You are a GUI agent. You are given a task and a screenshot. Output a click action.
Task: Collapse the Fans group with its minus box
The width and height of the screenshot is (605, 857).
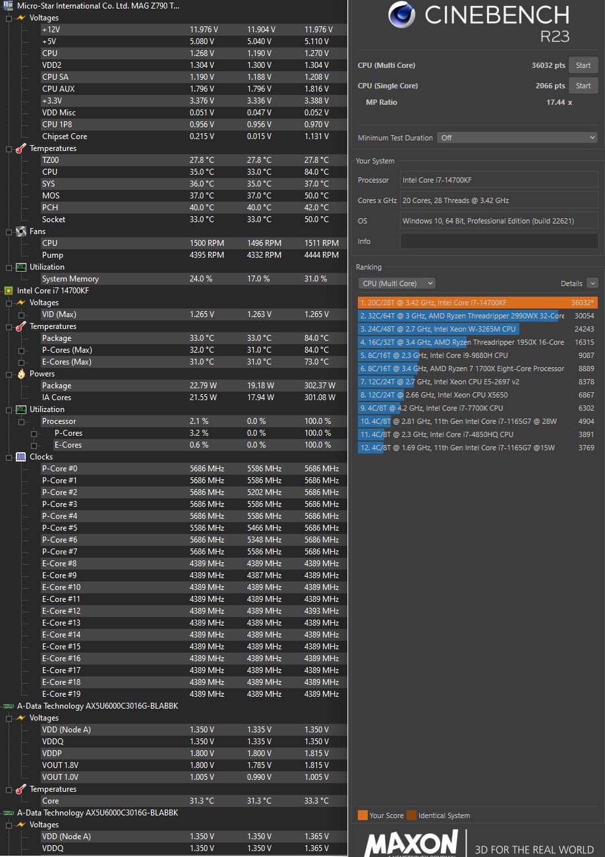[x=9, y=231]
